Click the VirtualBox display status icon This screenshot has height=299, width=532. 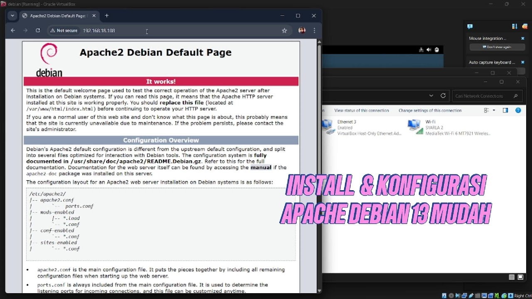click(x=484, y=296)
